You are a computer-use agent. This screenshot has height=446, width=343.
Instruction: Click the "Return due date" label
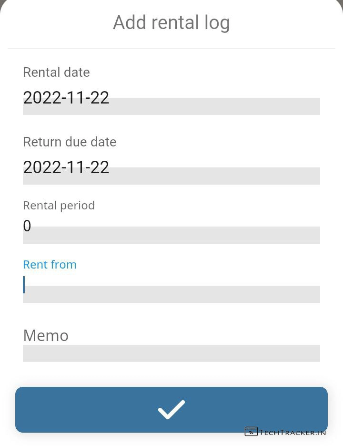click(x=70, y=142)
